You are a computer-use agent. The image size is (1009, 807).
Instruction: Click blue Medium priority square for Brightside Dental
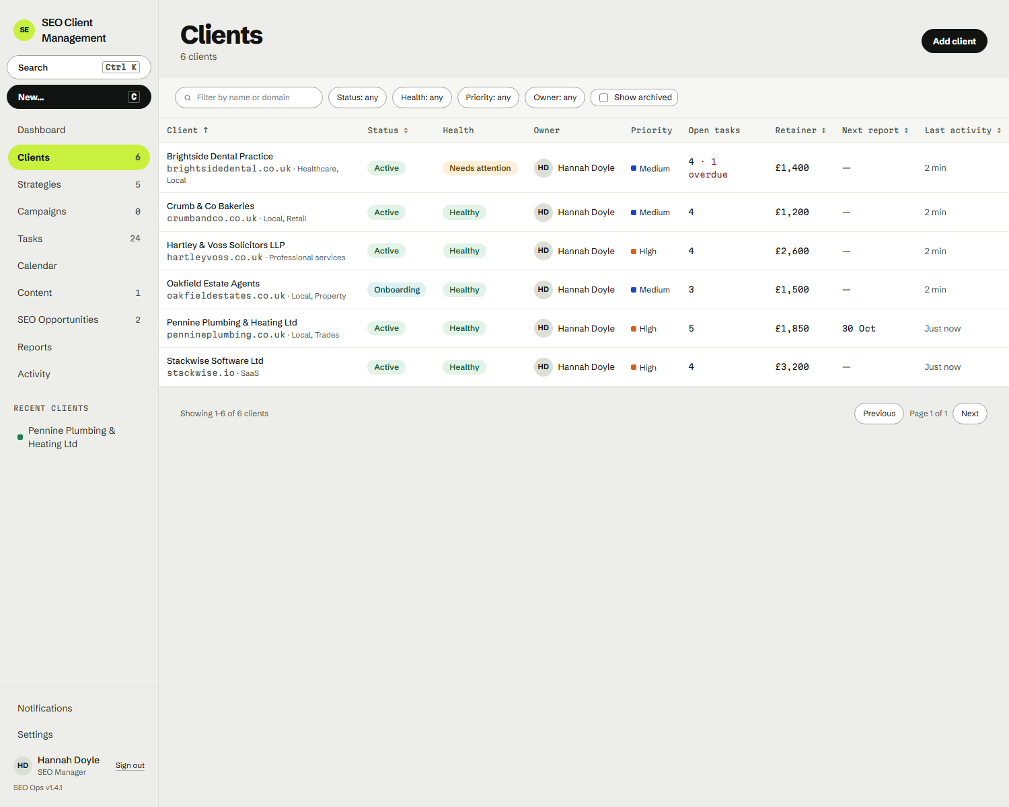pyautogui.click(x=634, y=168)
